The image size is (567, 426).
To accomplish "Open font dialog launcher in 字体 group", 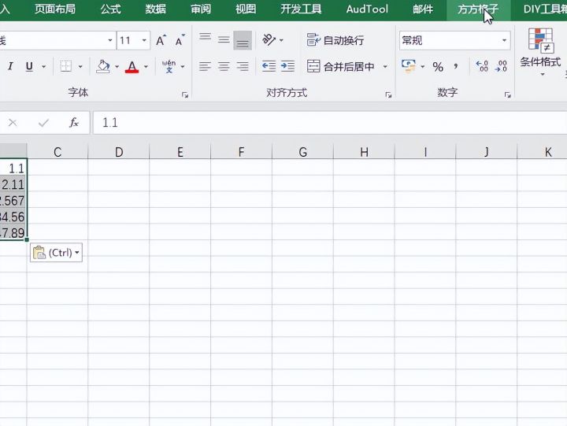I will point(185,95).
